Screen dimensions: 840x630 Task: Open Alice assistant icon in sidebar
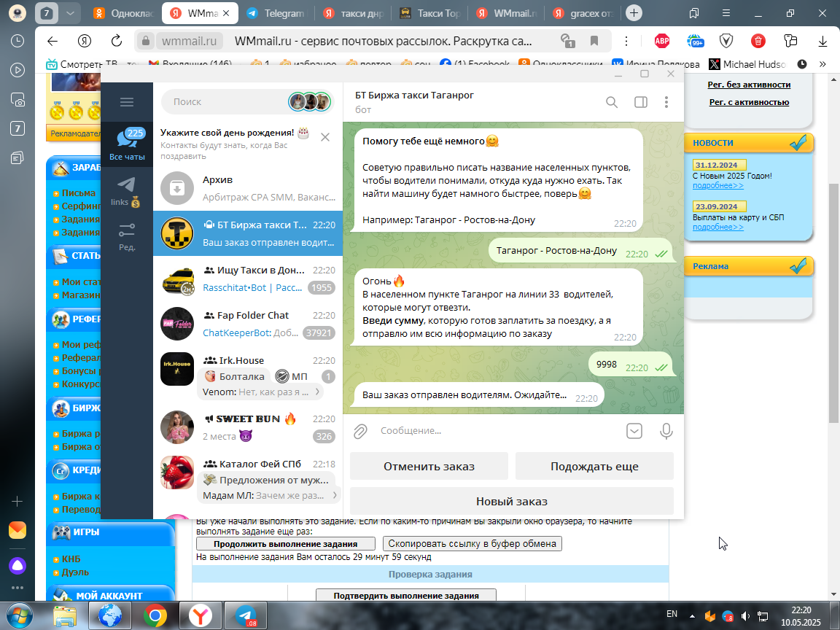click(17, 564)
